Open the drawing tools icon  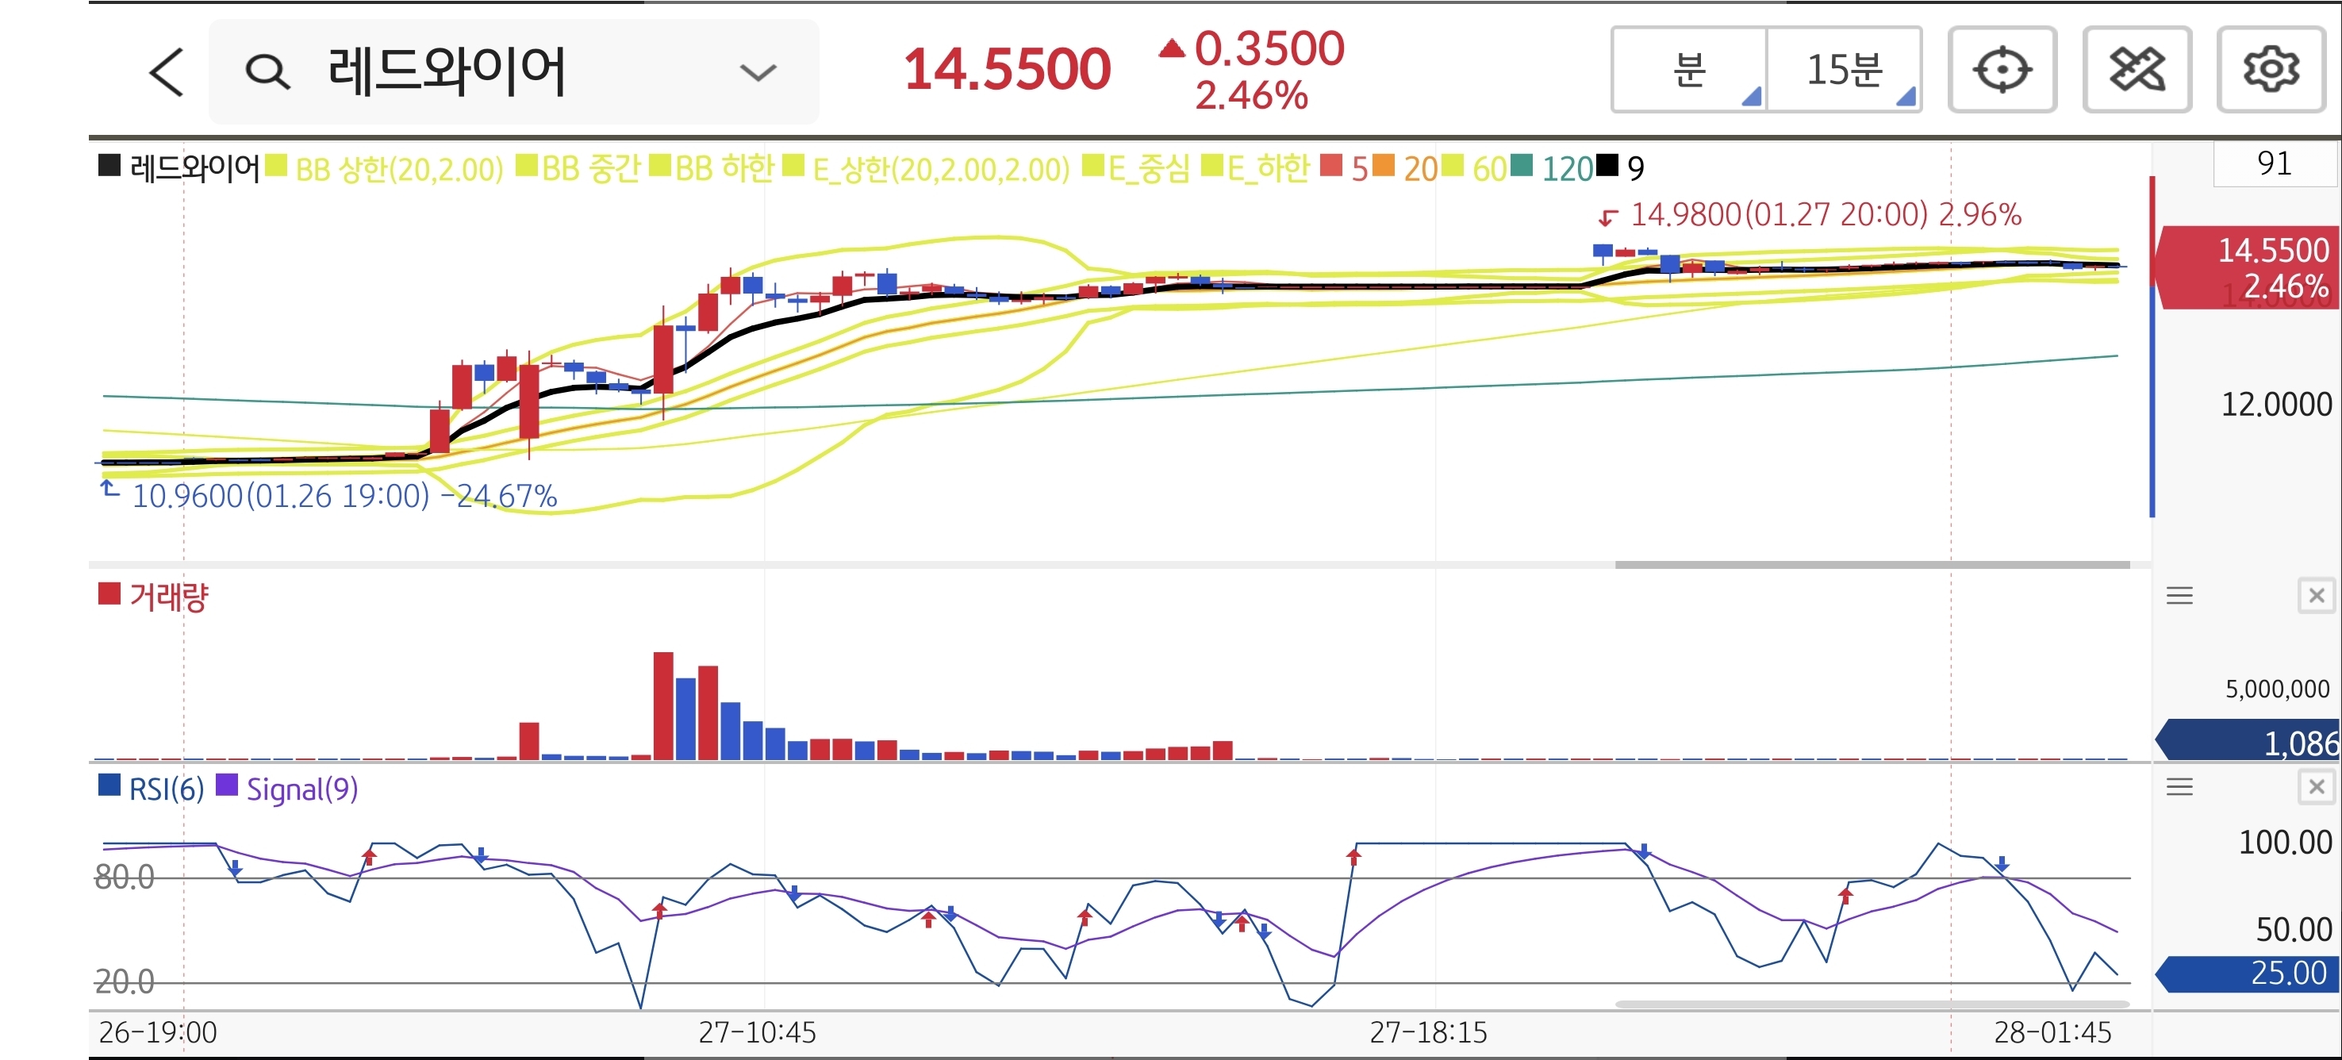click(x=2136, y=70)
